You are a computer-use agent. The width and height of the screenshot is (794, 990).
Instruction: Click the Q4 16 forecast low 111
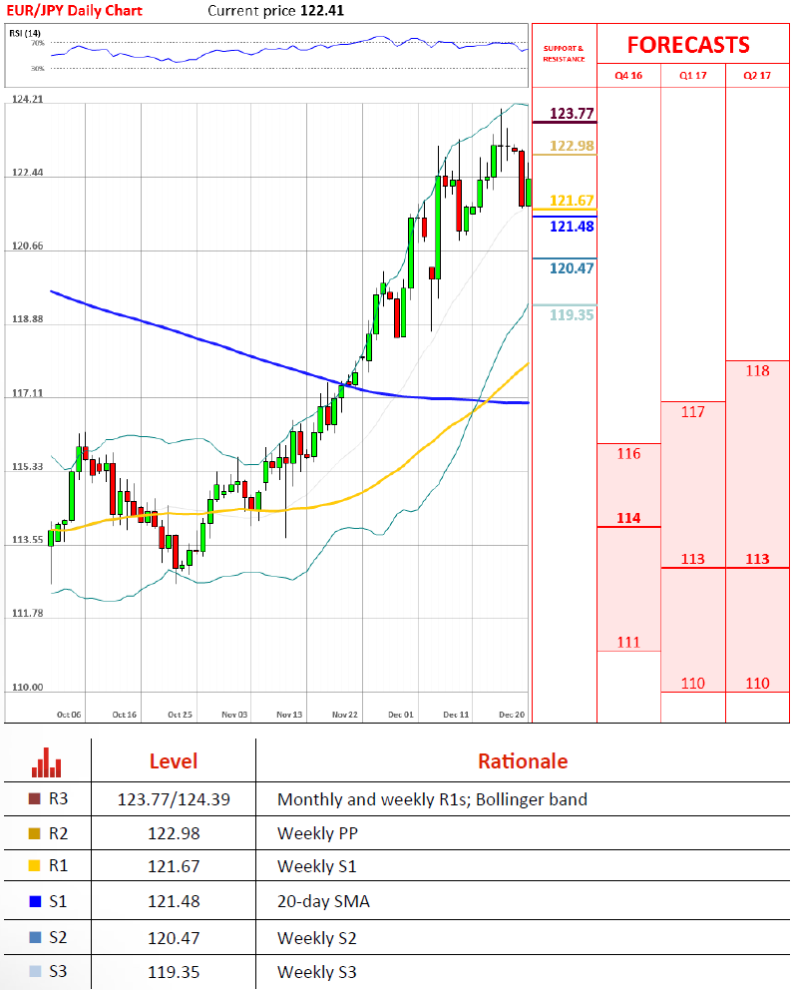tap(628, 643)
